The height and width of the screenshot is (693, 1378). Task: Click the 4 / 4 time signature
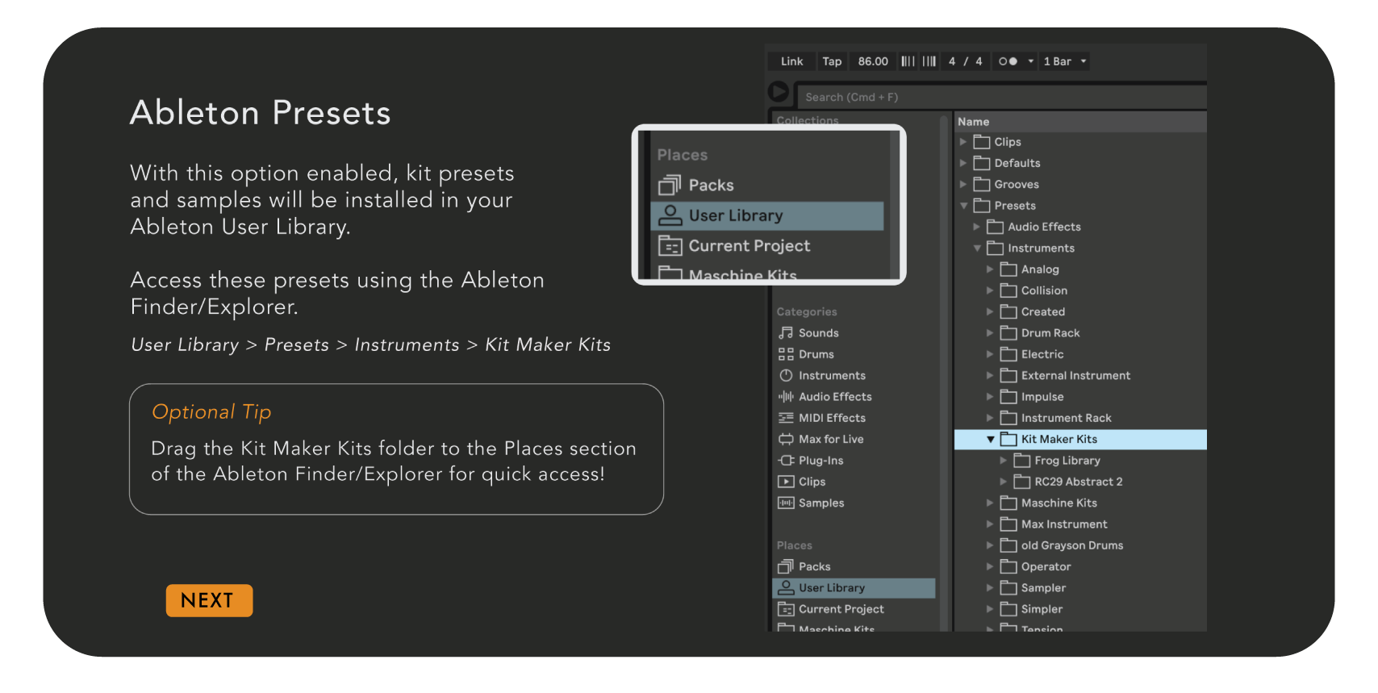pyautogui.click(x=965, y=61)
